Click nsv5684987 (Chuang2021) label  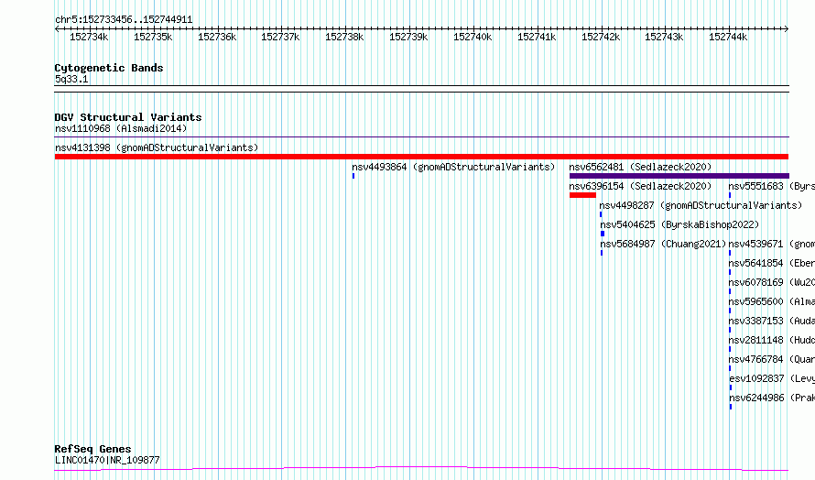(x=663, y=244)
